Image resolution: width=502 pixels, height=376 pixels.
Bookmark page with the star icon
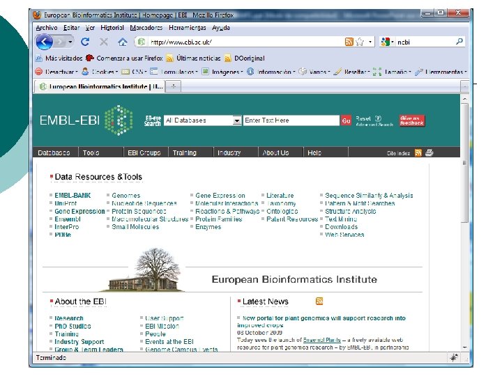[x=360, y=42]
